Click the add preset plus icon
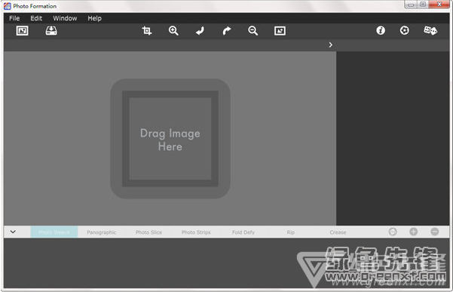Image resolution: width=453 pixels, height=292 pixels. [414, 232]
